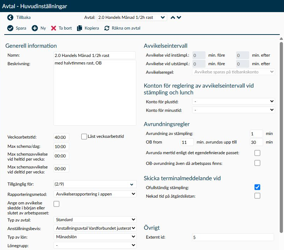Image resolution: width=284 pixels, height=250 pixels.
Task: Click the Generell information heading
Action: pos(31,46)
